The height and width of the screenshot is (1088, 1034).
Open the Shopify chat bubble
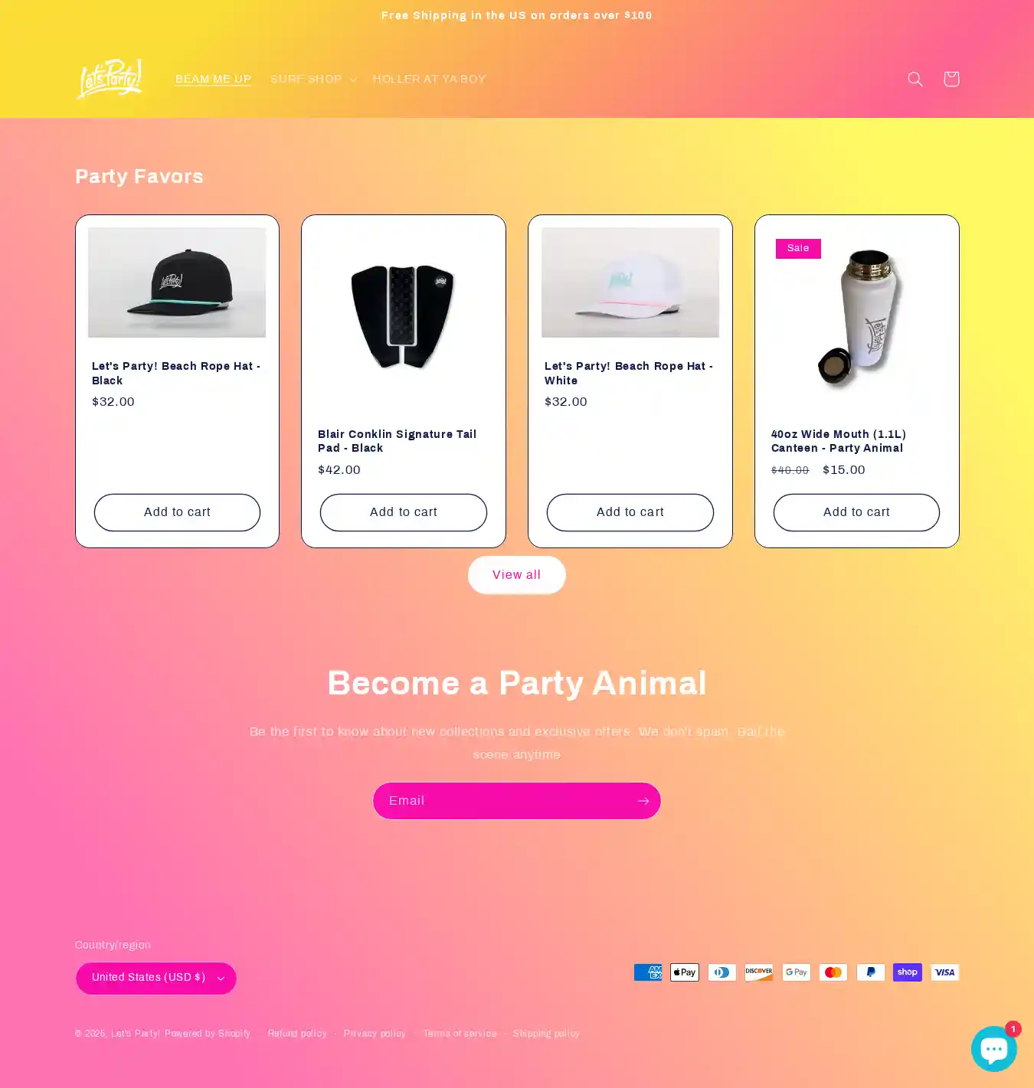993,1048
